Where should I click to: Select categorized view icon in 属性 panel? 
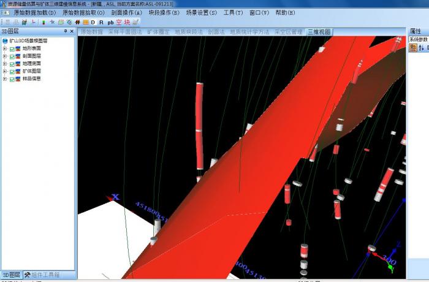click(413, 47)
